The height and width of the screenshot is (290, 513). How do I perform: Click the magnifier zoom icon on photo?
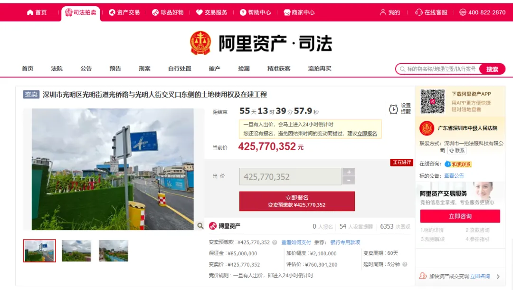tap(200, 225)
